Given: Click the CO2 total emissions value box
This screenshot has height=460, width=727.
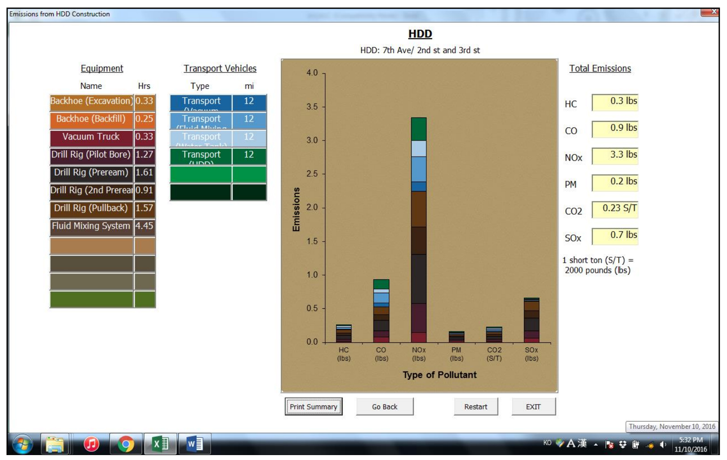Looking at the screenshot, I should (615, 209).
